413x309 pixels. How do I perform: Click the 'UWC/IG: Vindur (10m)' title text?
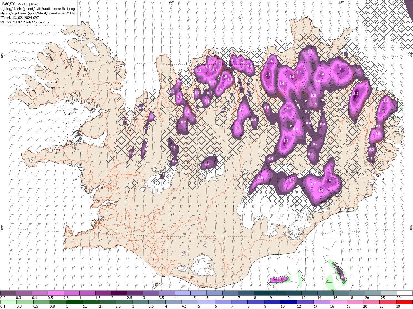20,4
